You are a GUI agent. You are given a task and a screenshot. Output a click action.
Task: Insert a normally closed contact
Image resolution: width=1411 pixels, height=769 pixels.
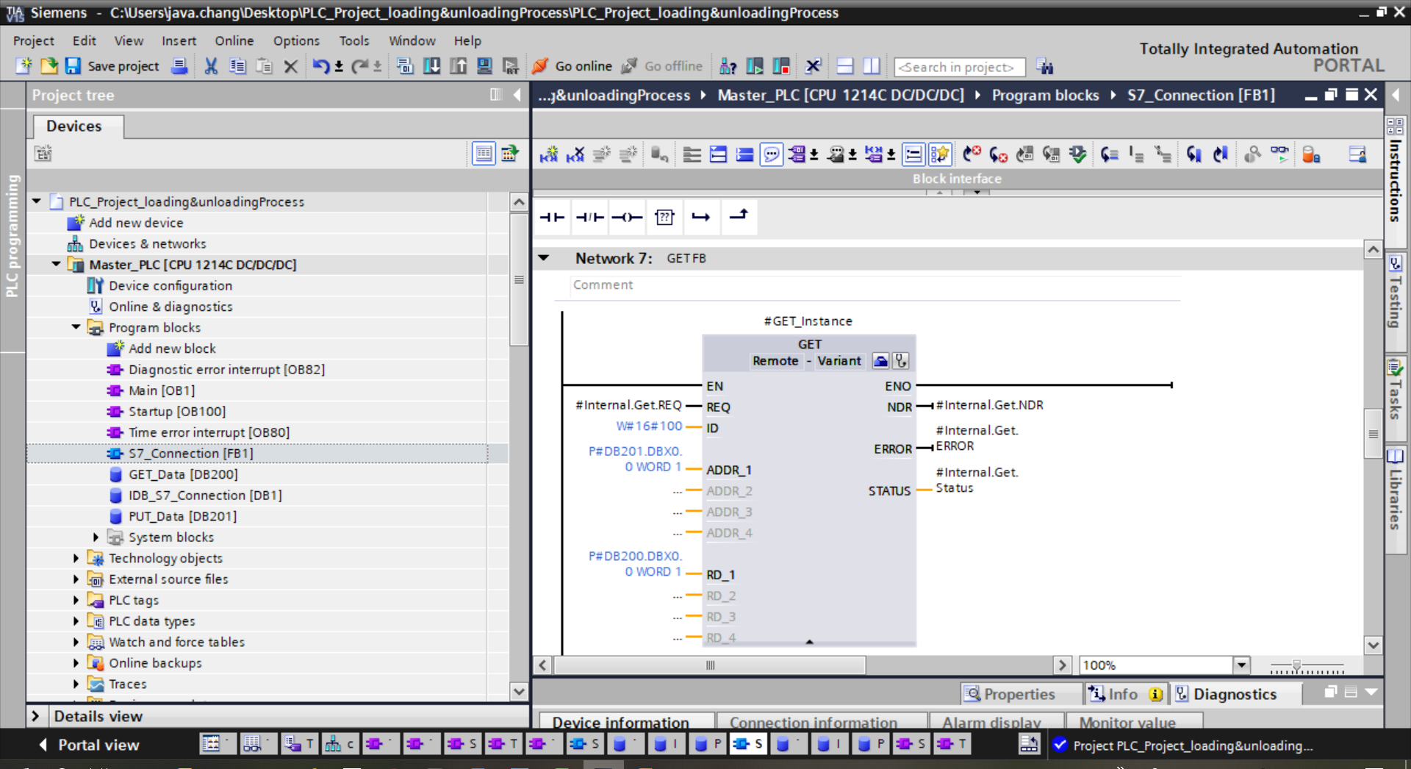coord(589,217)
